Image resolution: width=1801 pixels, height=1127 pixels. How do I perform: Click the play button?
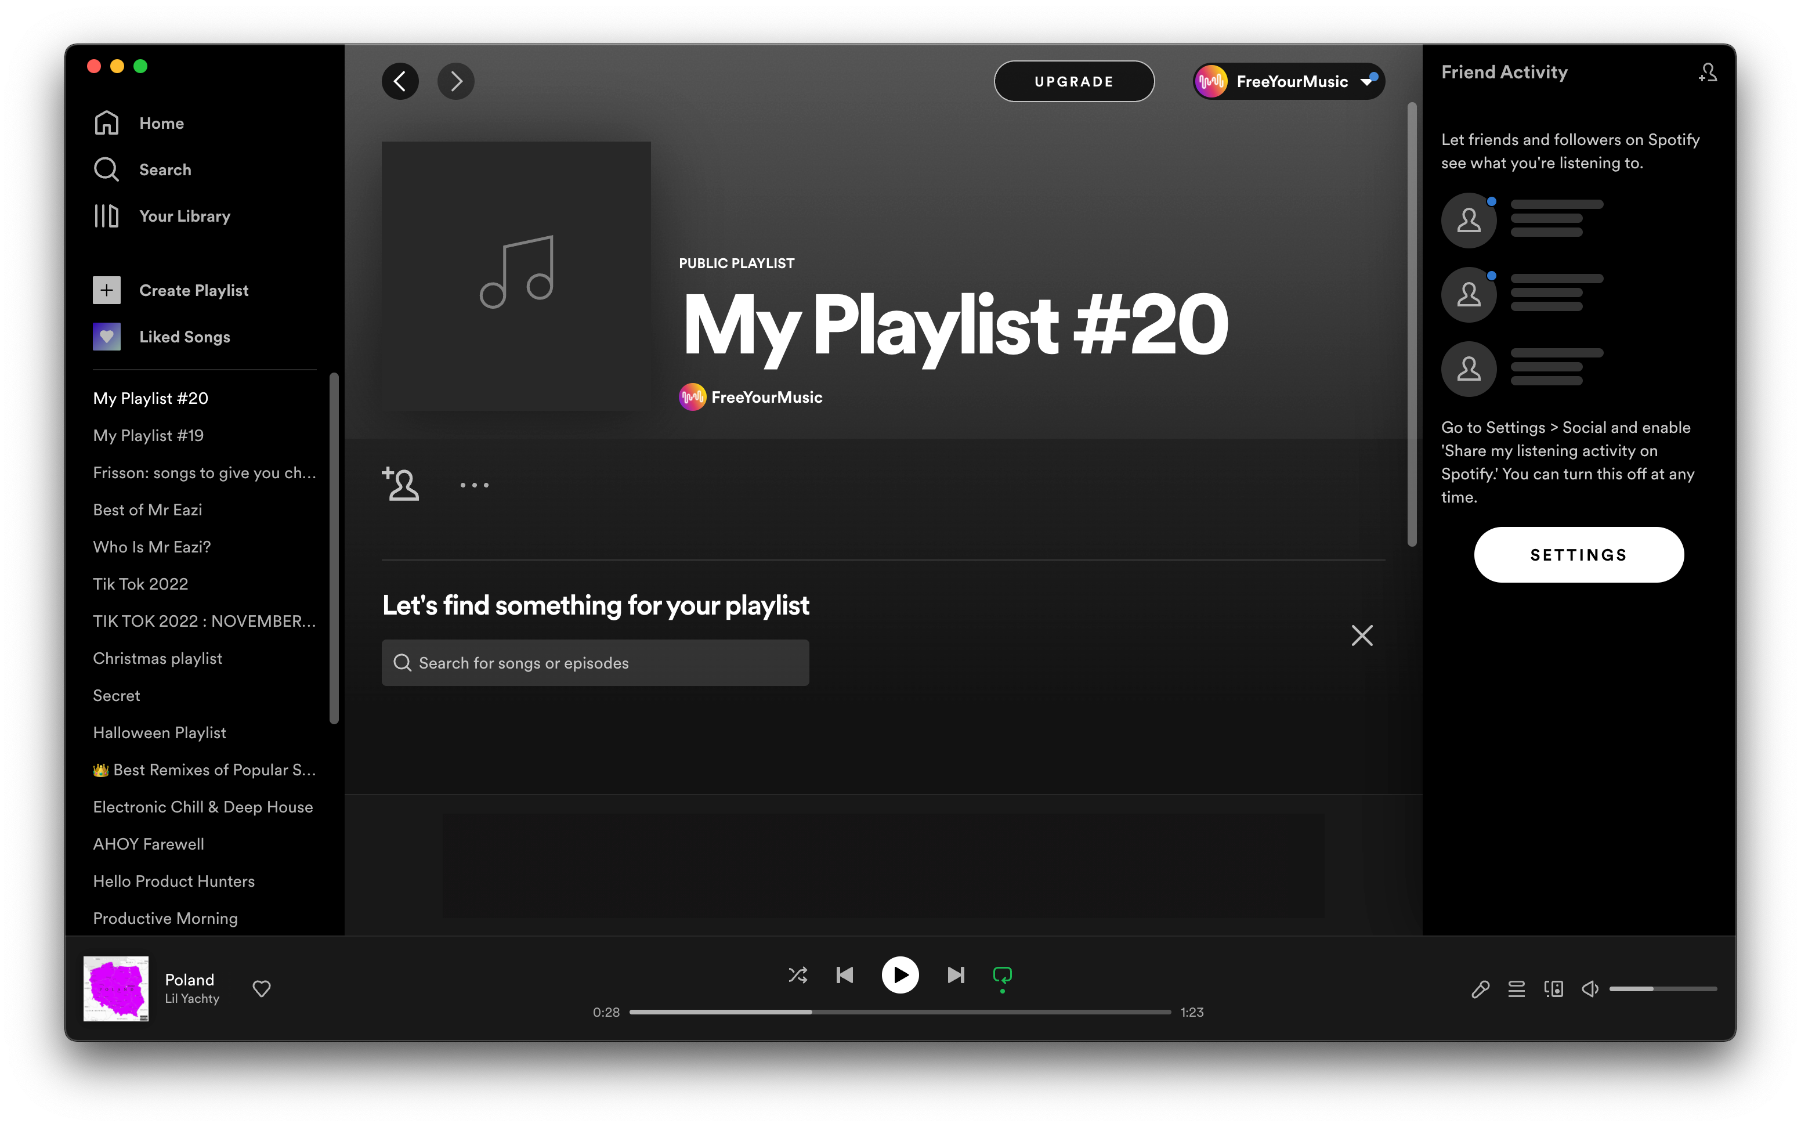pyautogui.click(x=900, y=975)
